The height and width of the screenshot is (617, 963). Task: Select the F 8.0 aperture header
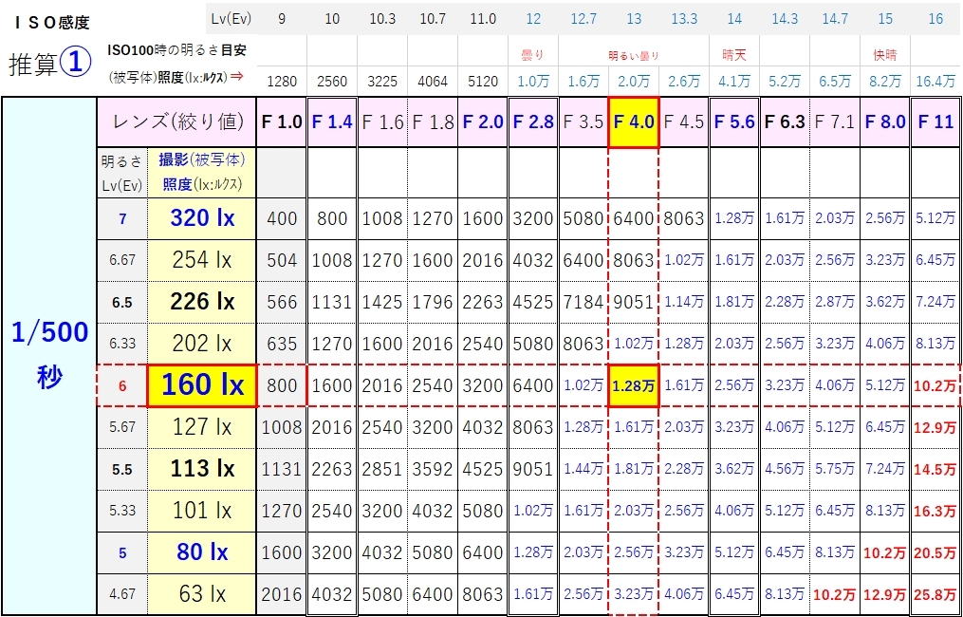click(885, 122)
